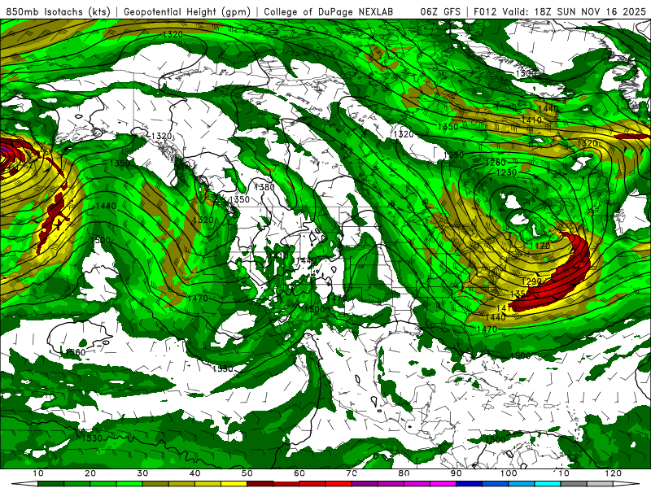Click the "1380" contour label
This screenshot has width=651, height=488.
(264, 187)
